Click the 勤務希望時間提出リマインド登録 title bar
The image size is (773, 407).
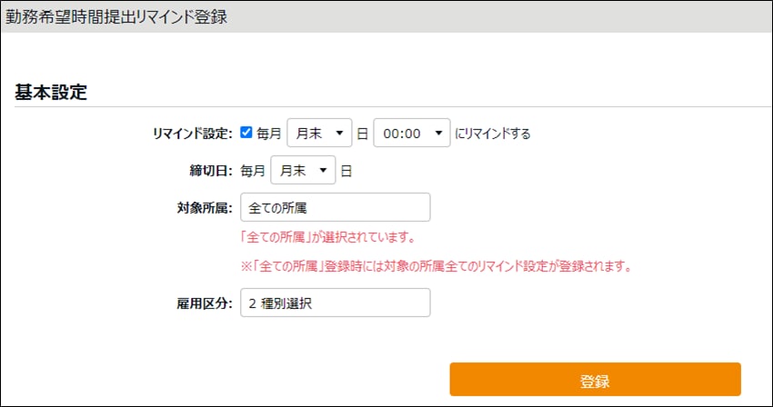[x=117, y=17]
